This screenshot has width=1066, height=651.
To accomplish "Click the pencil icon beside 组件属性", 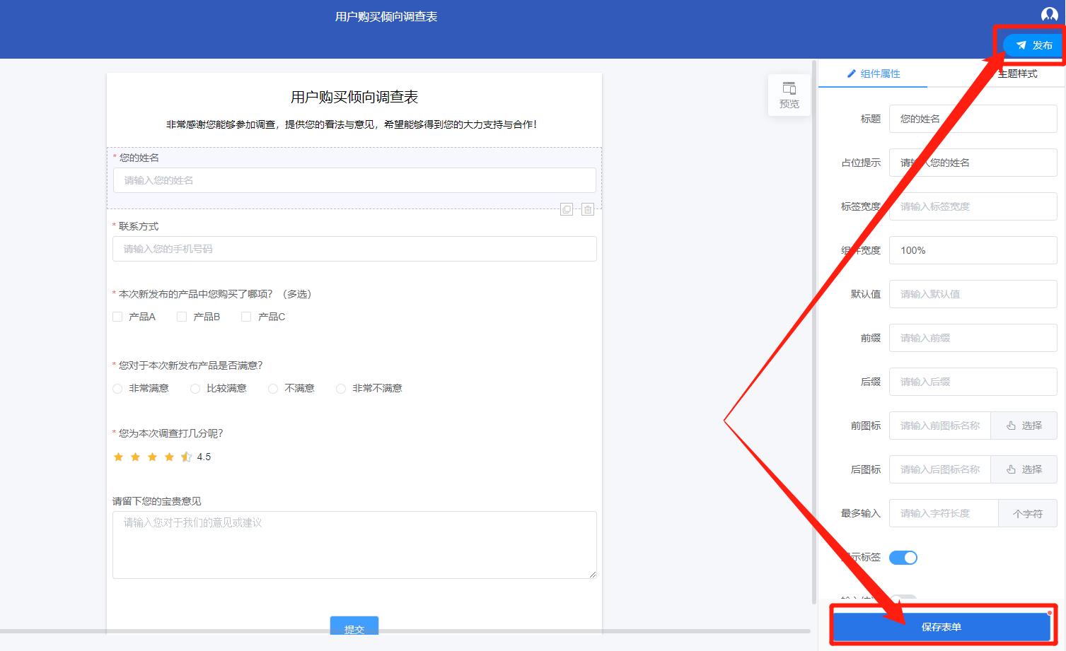I will click(851, 73).
